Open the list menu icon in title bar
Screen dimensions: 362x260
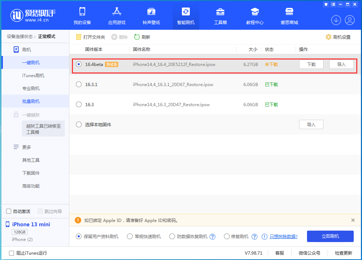click(333, 4)
